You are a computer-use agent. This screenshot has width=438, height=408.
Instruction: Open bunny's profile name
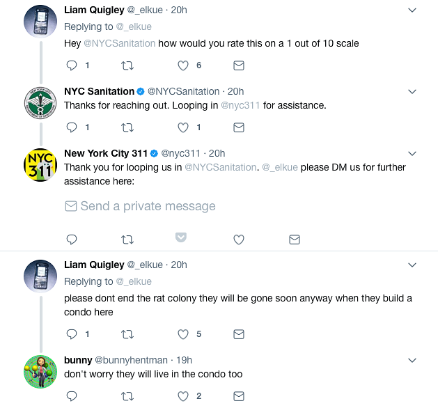[77, 360]
